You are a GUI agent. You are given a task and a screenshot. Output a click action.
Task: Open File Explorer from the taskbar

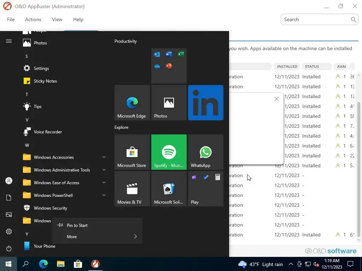tap(61, 264)
